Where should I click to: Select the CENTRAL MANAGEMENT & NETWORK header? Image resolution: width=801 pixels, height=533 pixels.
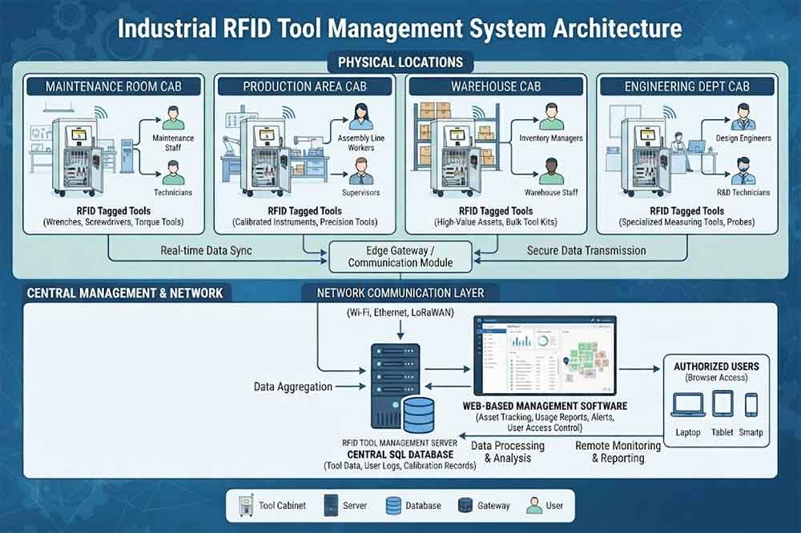[125, 293]
